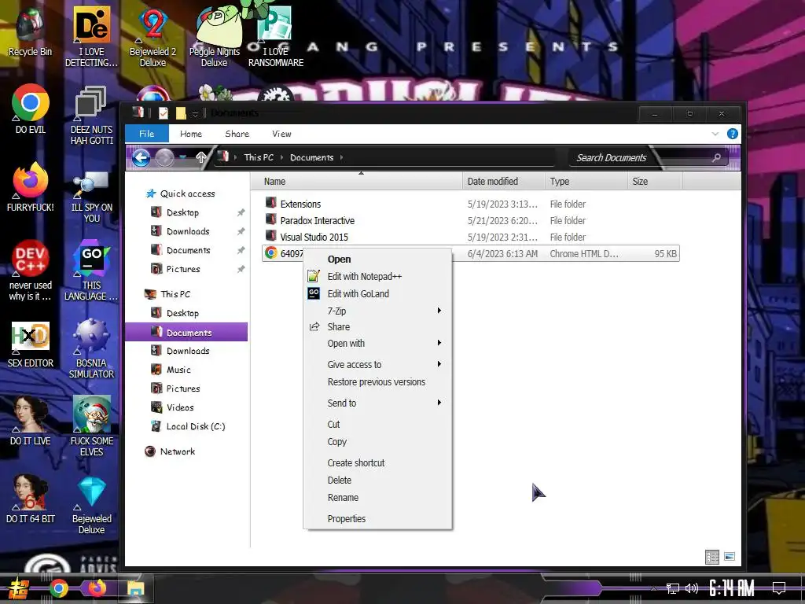Expand the Send to submenu
Image resolution: width=805 pixels, height=604 pixels.
pyautogui.click(x=378, y=403)
